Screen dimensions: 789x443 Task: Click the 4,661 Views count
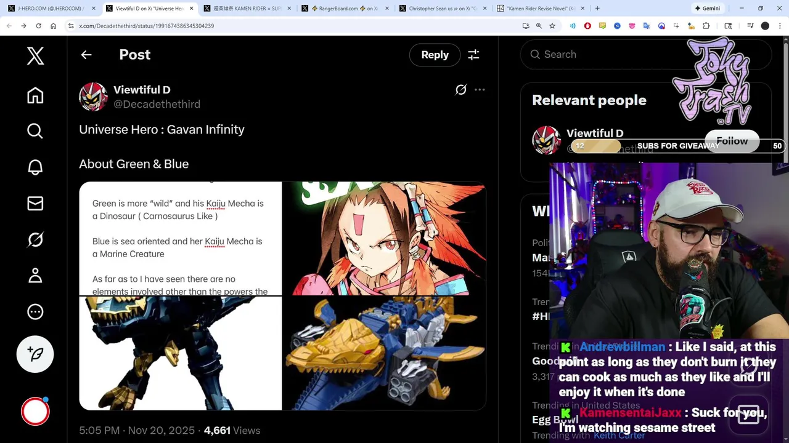232,431
